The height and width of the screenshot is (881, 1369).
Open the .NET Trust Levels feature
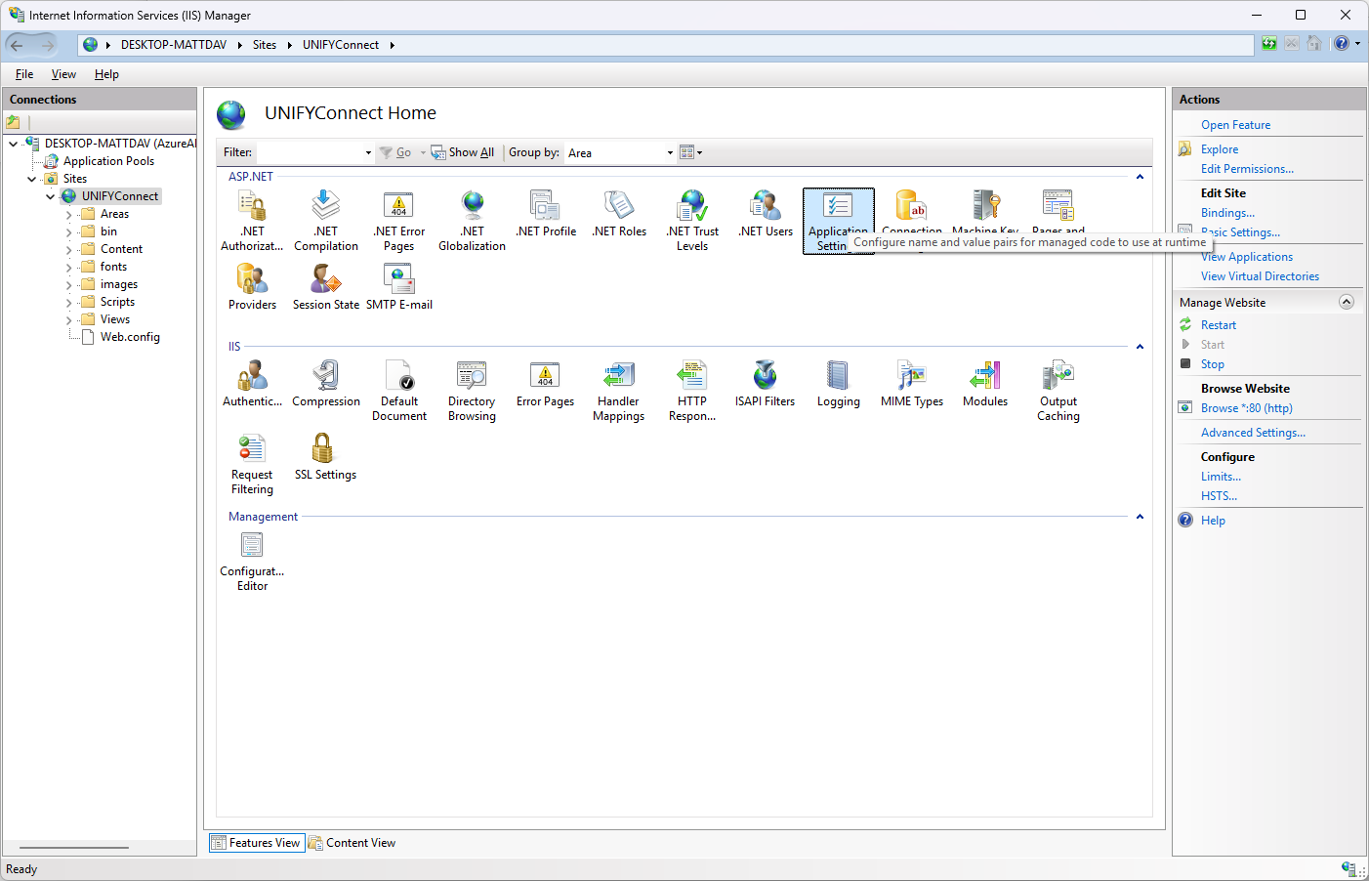692,221
